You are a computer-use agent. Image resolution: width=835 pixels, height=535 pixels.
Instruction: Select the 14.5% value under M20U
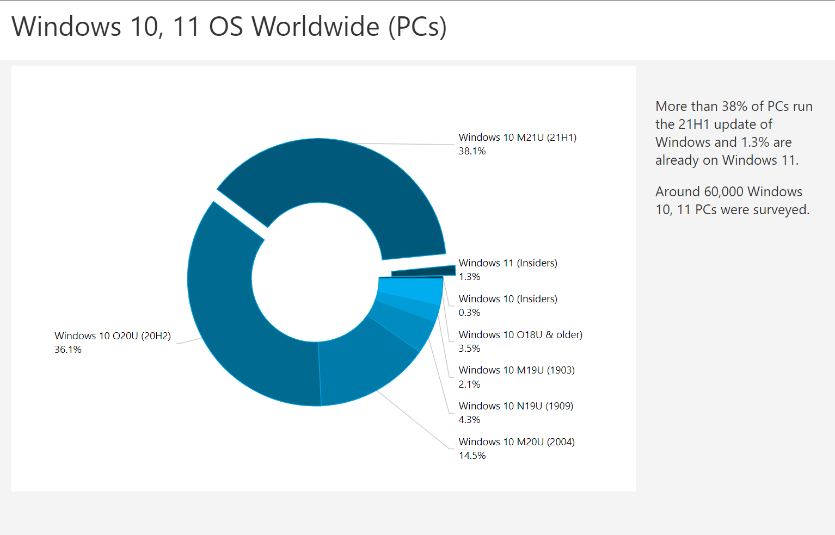[x=472, y=456]
